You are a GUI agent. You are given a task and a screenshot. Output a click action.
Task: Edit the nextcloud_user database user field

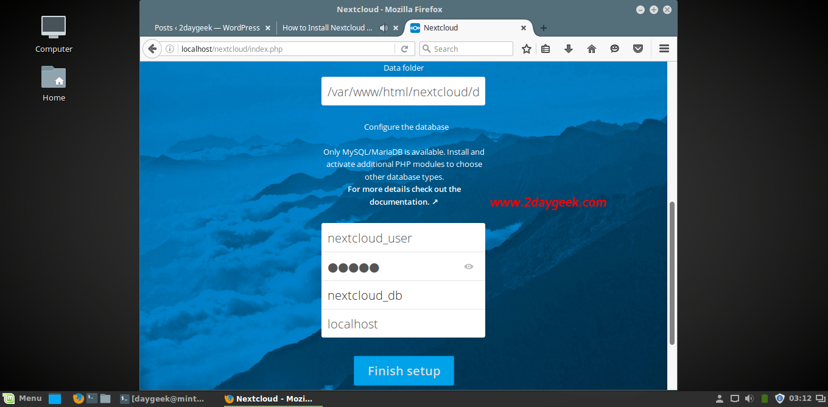403,238
